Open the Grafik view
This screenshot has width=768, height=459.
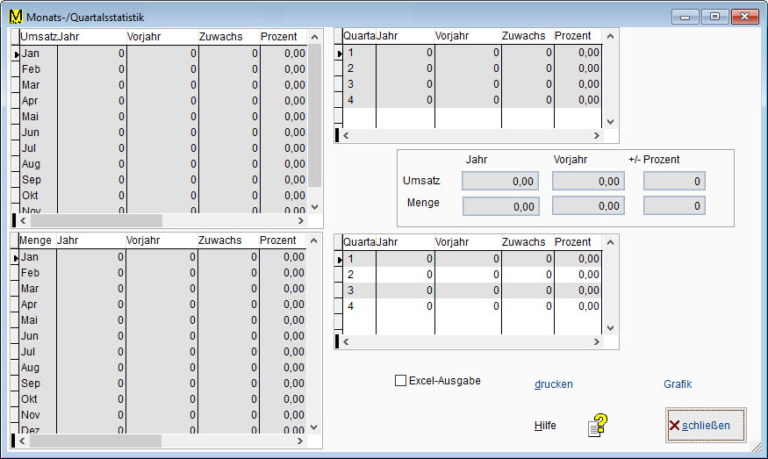[678, 384]
